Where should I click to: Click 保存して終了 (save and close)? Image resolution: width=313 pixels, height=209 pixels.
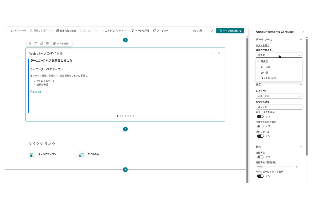tap(38, 31)
